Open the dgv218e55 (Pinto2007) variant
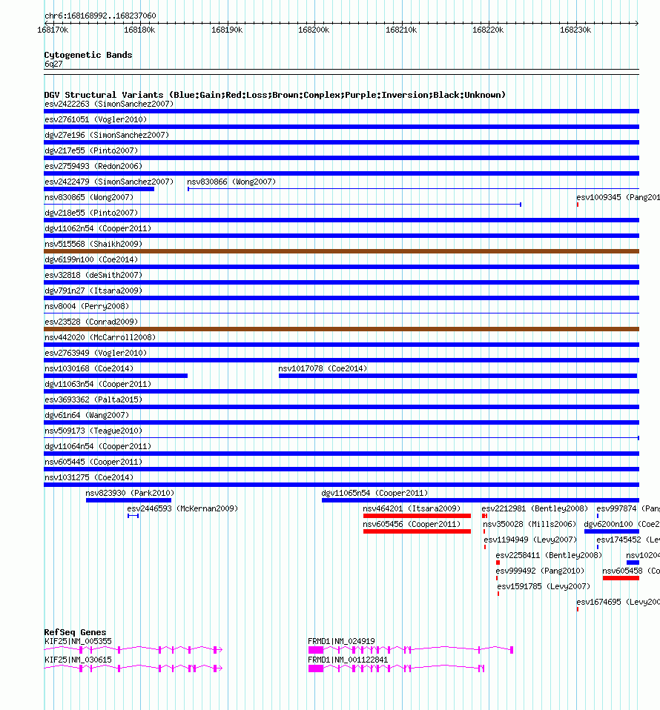The image size is (660, 710). coord(91,213)
